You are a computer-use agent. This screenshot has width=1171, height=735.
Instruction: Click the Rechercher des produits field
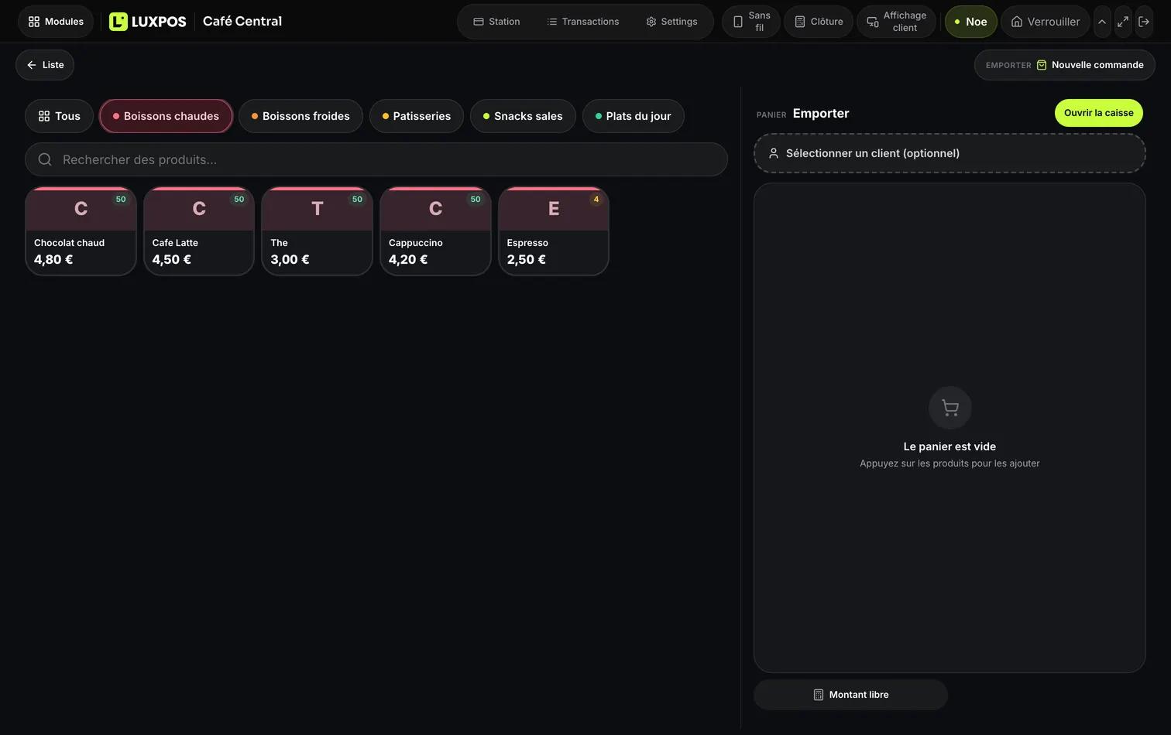click(x=376, y=159)
